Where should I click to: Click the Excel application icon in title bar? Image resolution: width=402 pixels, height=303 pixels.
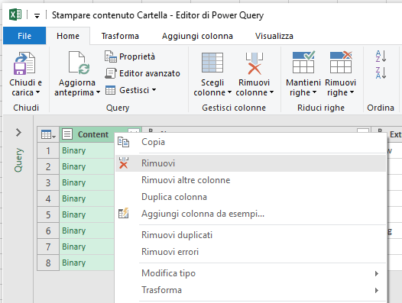point(15,15)
